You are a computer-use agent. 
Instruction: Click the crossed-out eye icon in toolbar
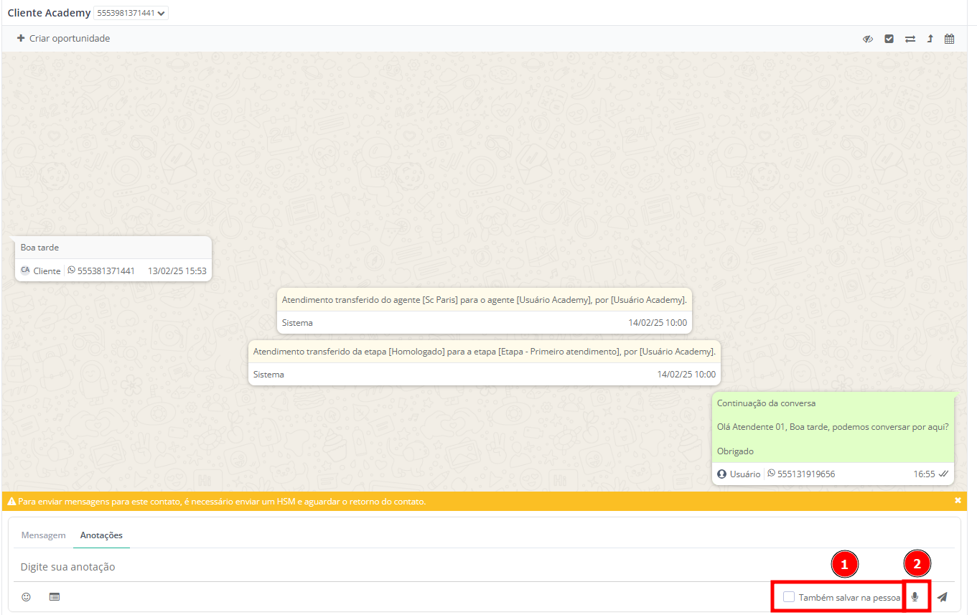[x=867, y=39]
